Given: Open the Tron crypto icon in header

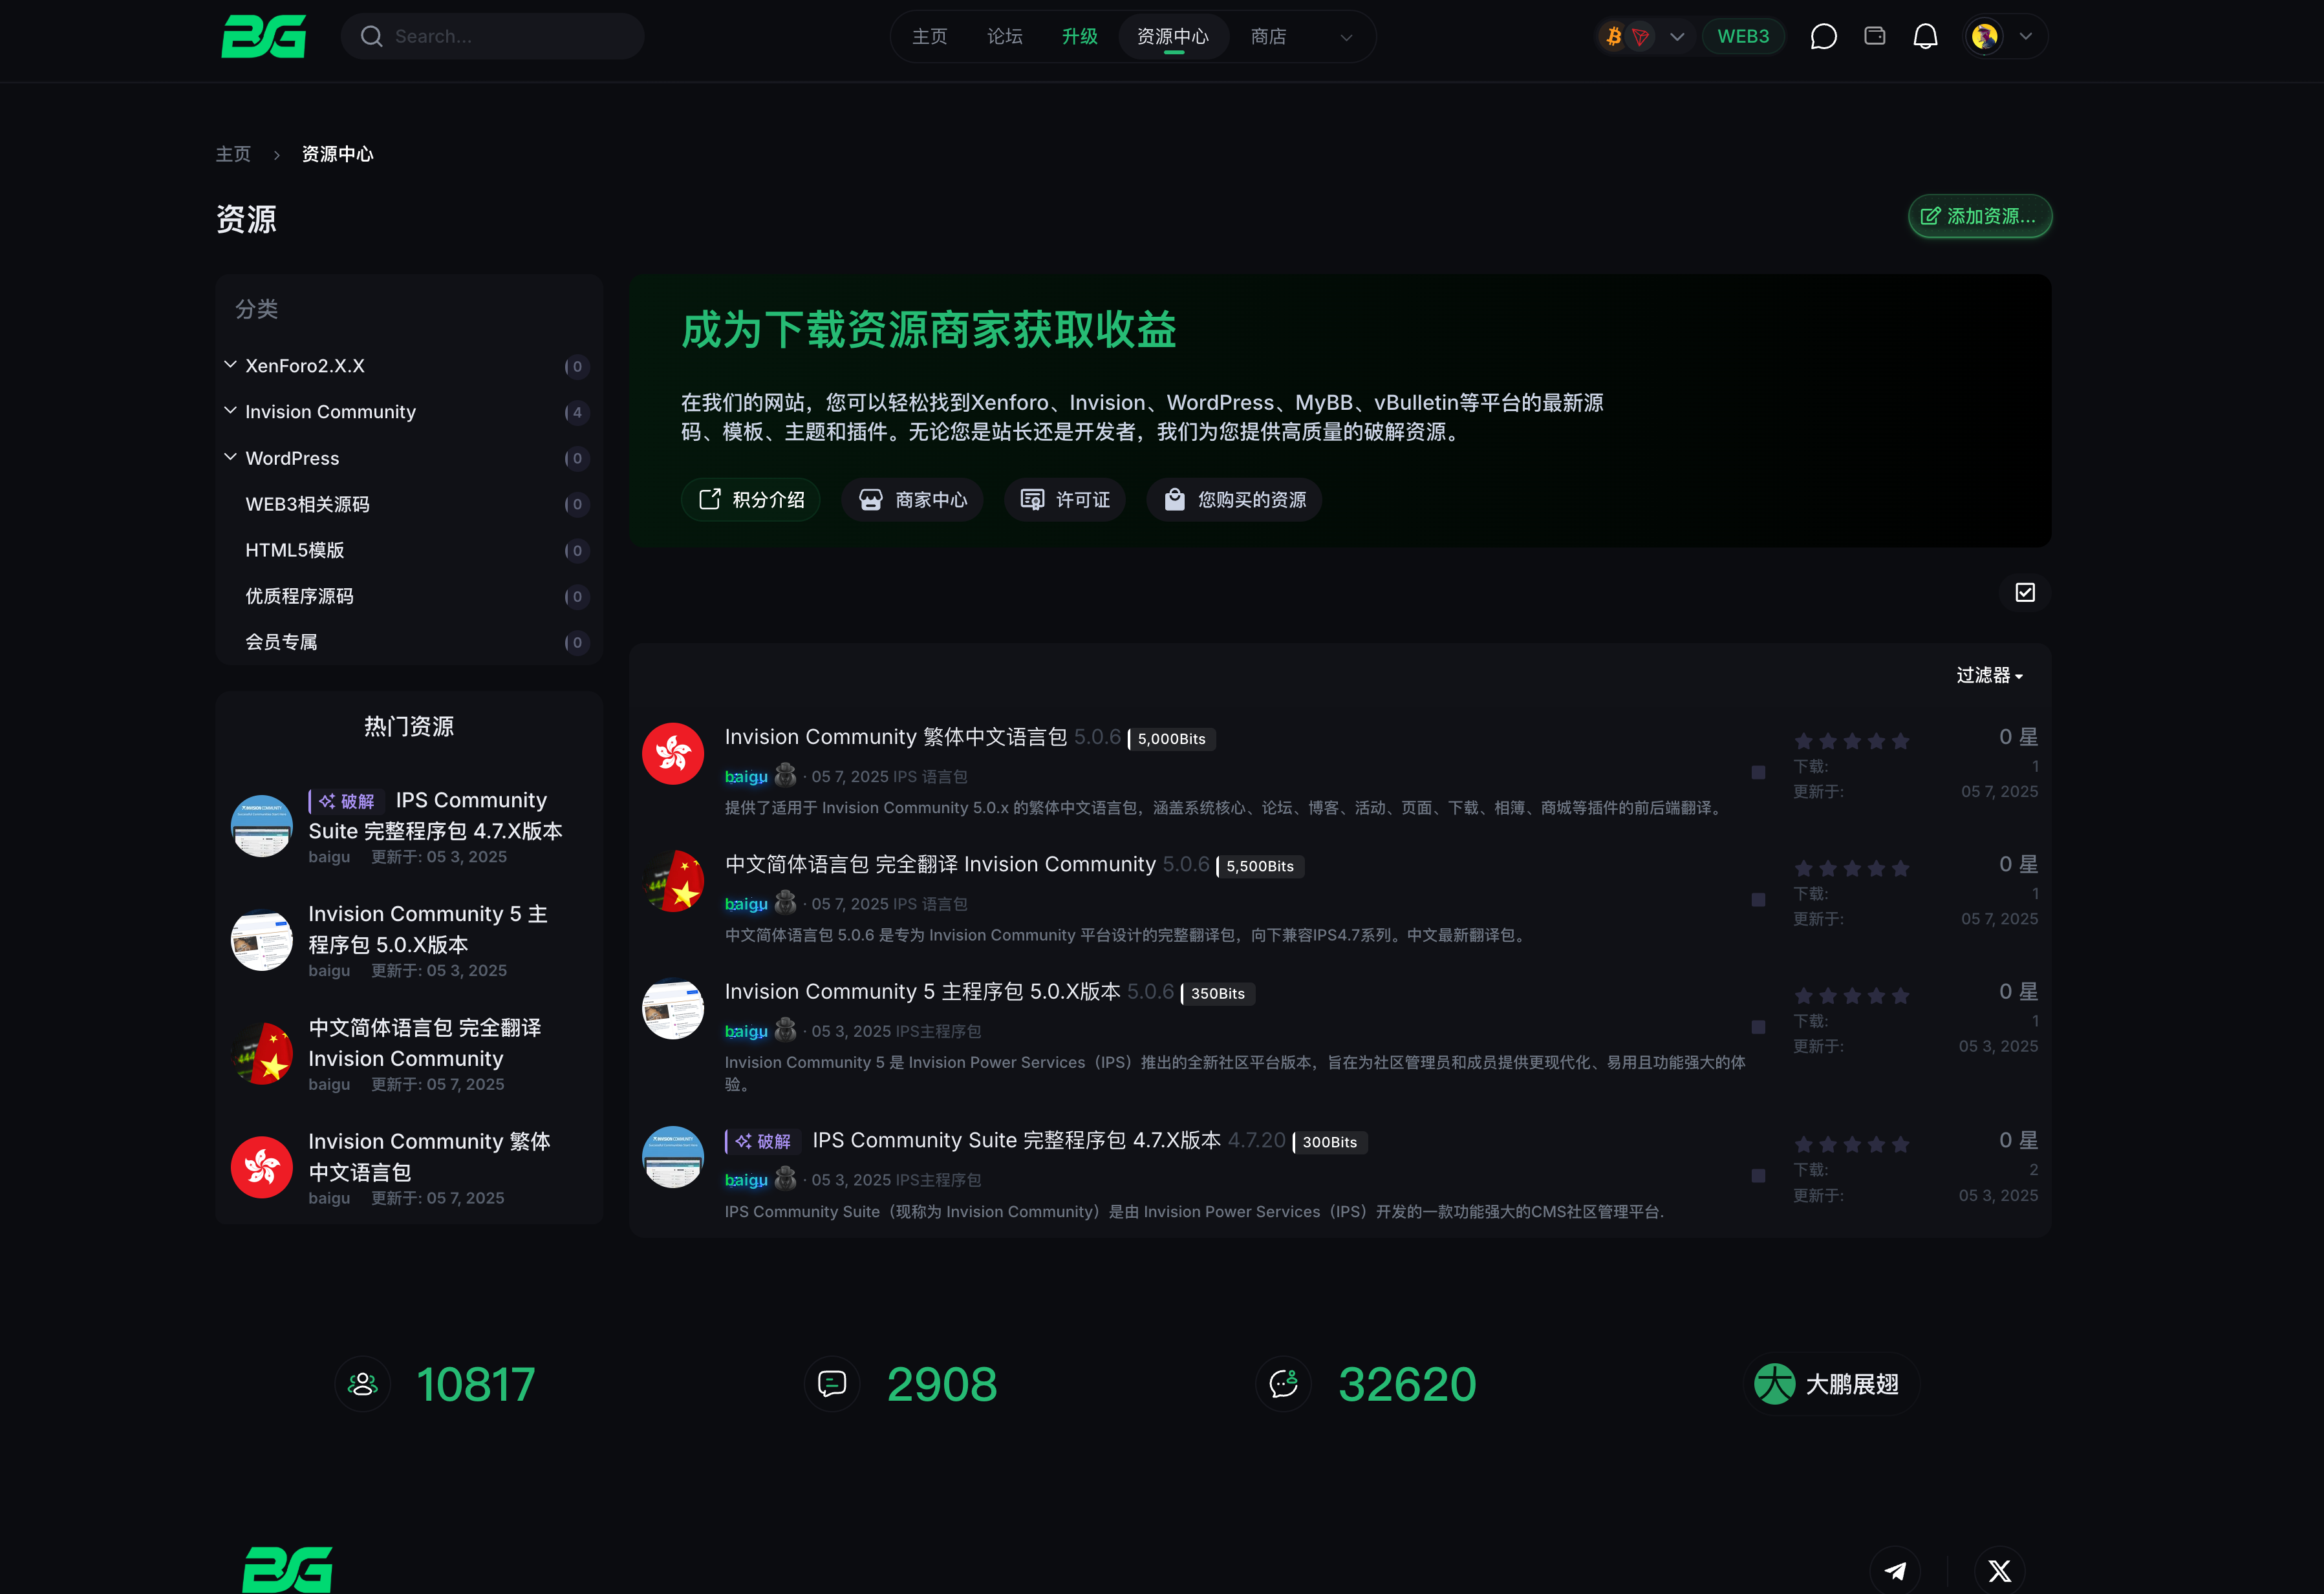Looking at the screenshot, I should (1640, 37).
